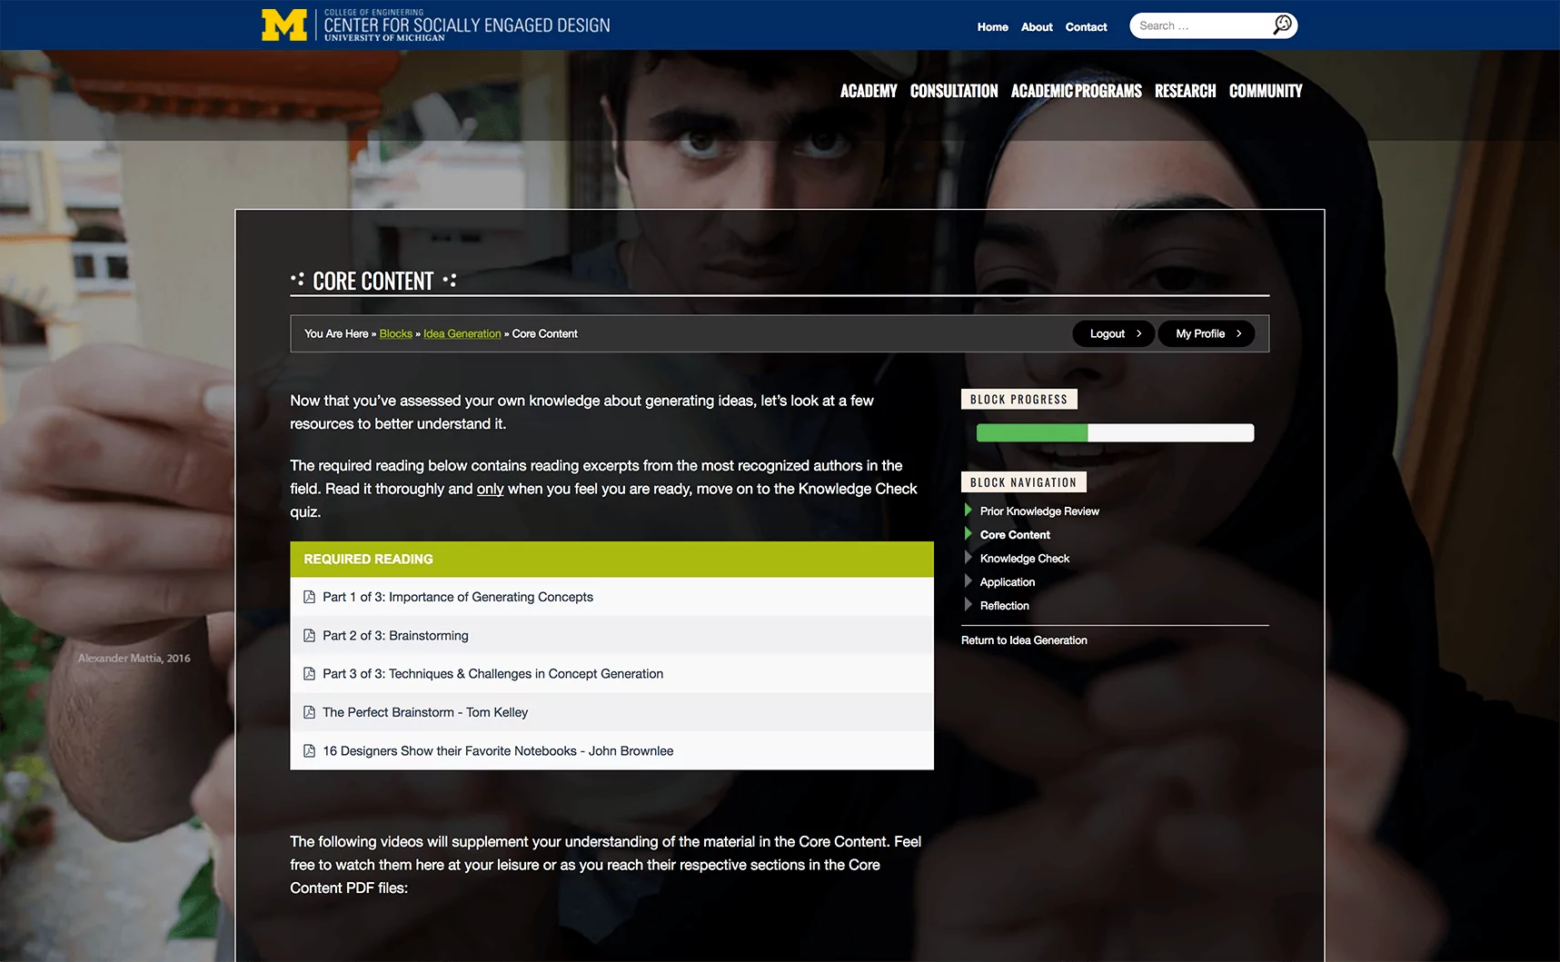The width and height of the screenshot is (1560, 962).
Task: Click the University of Michigan M logo
Action: coord(283,25)
